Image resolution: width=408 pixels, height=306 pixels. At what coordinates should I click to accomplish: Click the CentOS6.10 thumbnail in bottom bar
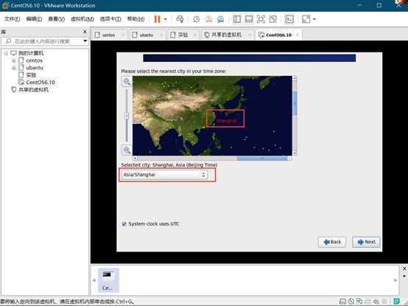(x=108, y=280)
